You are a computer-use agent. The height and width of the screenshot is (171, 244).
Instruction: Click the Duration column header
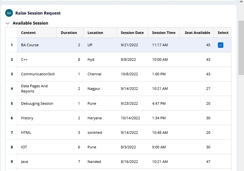pos(69,33)
